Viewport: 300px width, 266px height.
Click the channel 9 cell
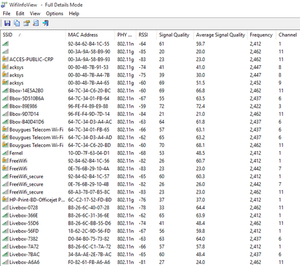(280, 82)
